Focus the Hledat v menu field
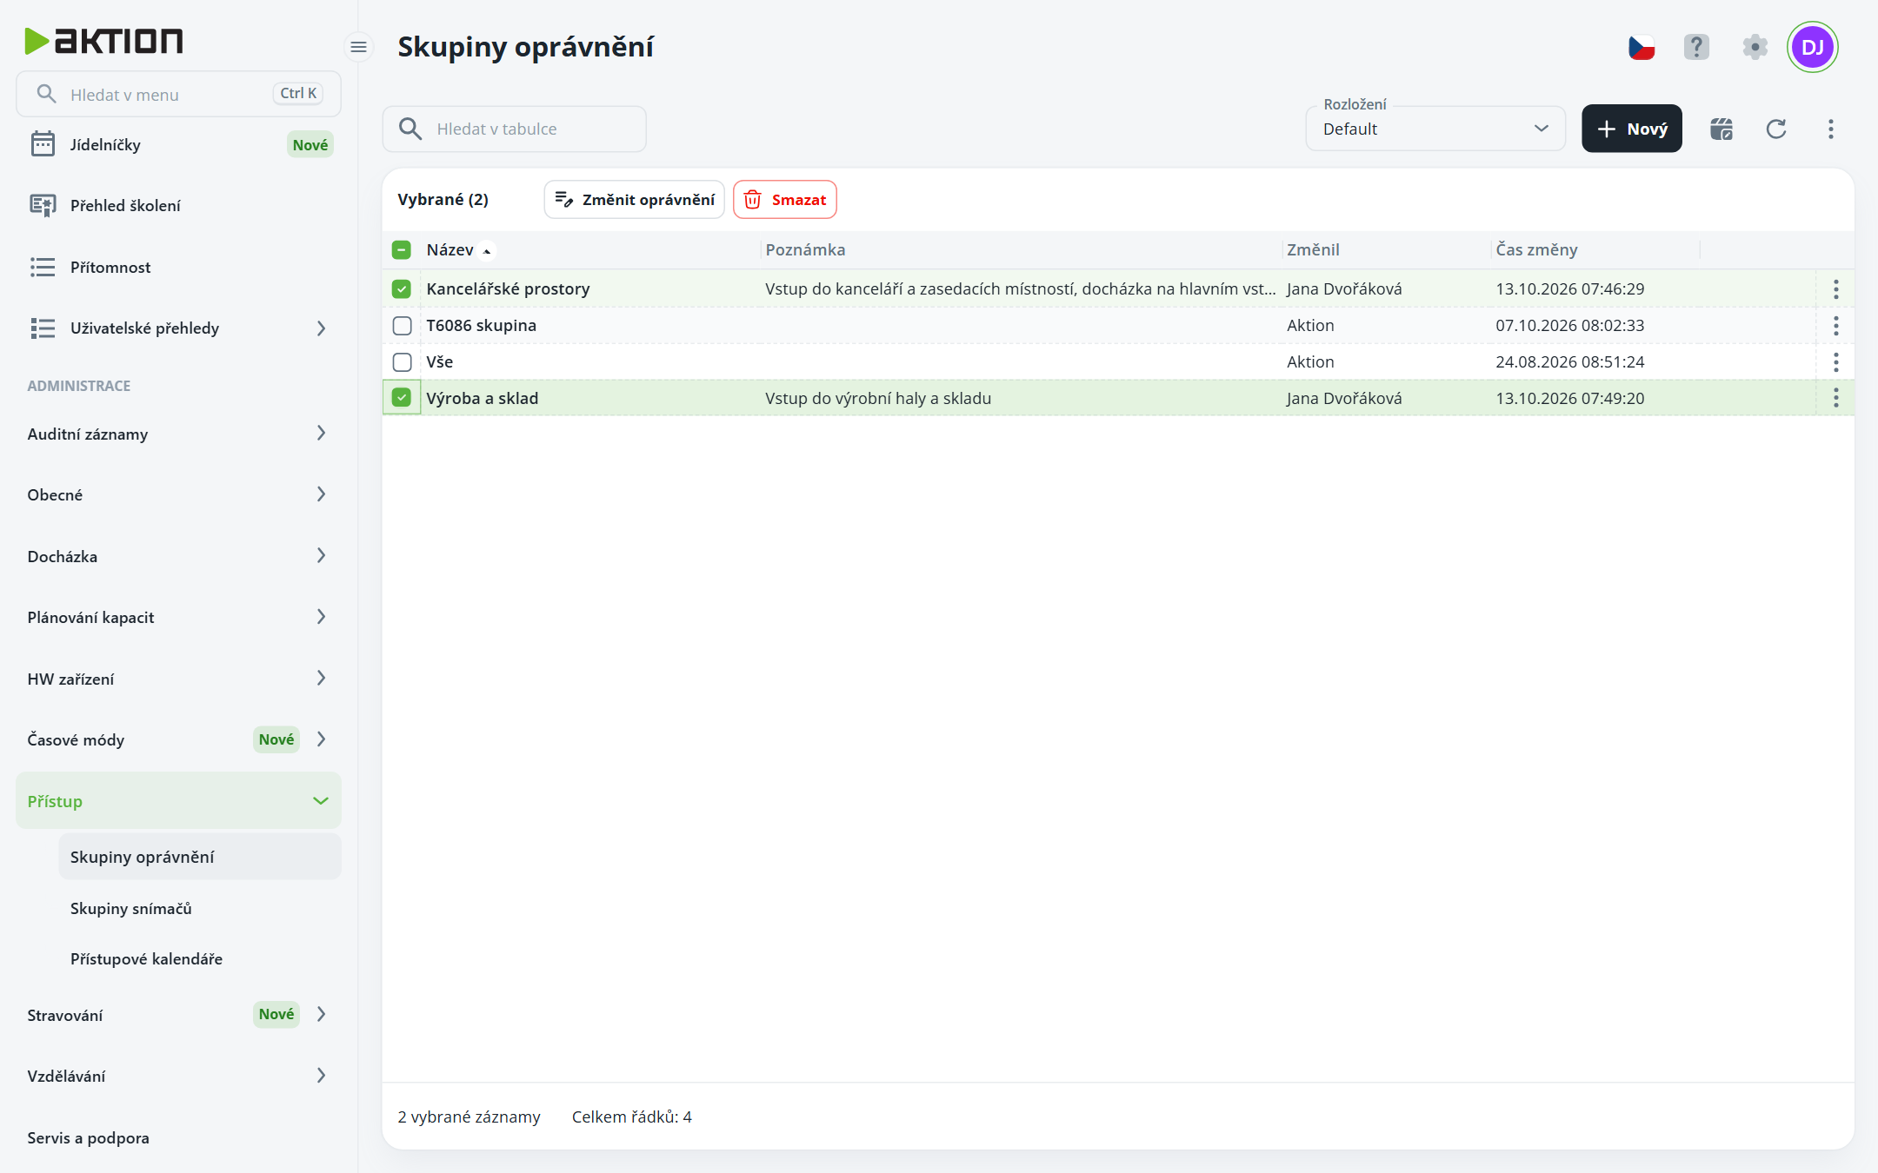Image resolution: width=1878 pixels, height=1173 pixels. (x=178, y=94)
